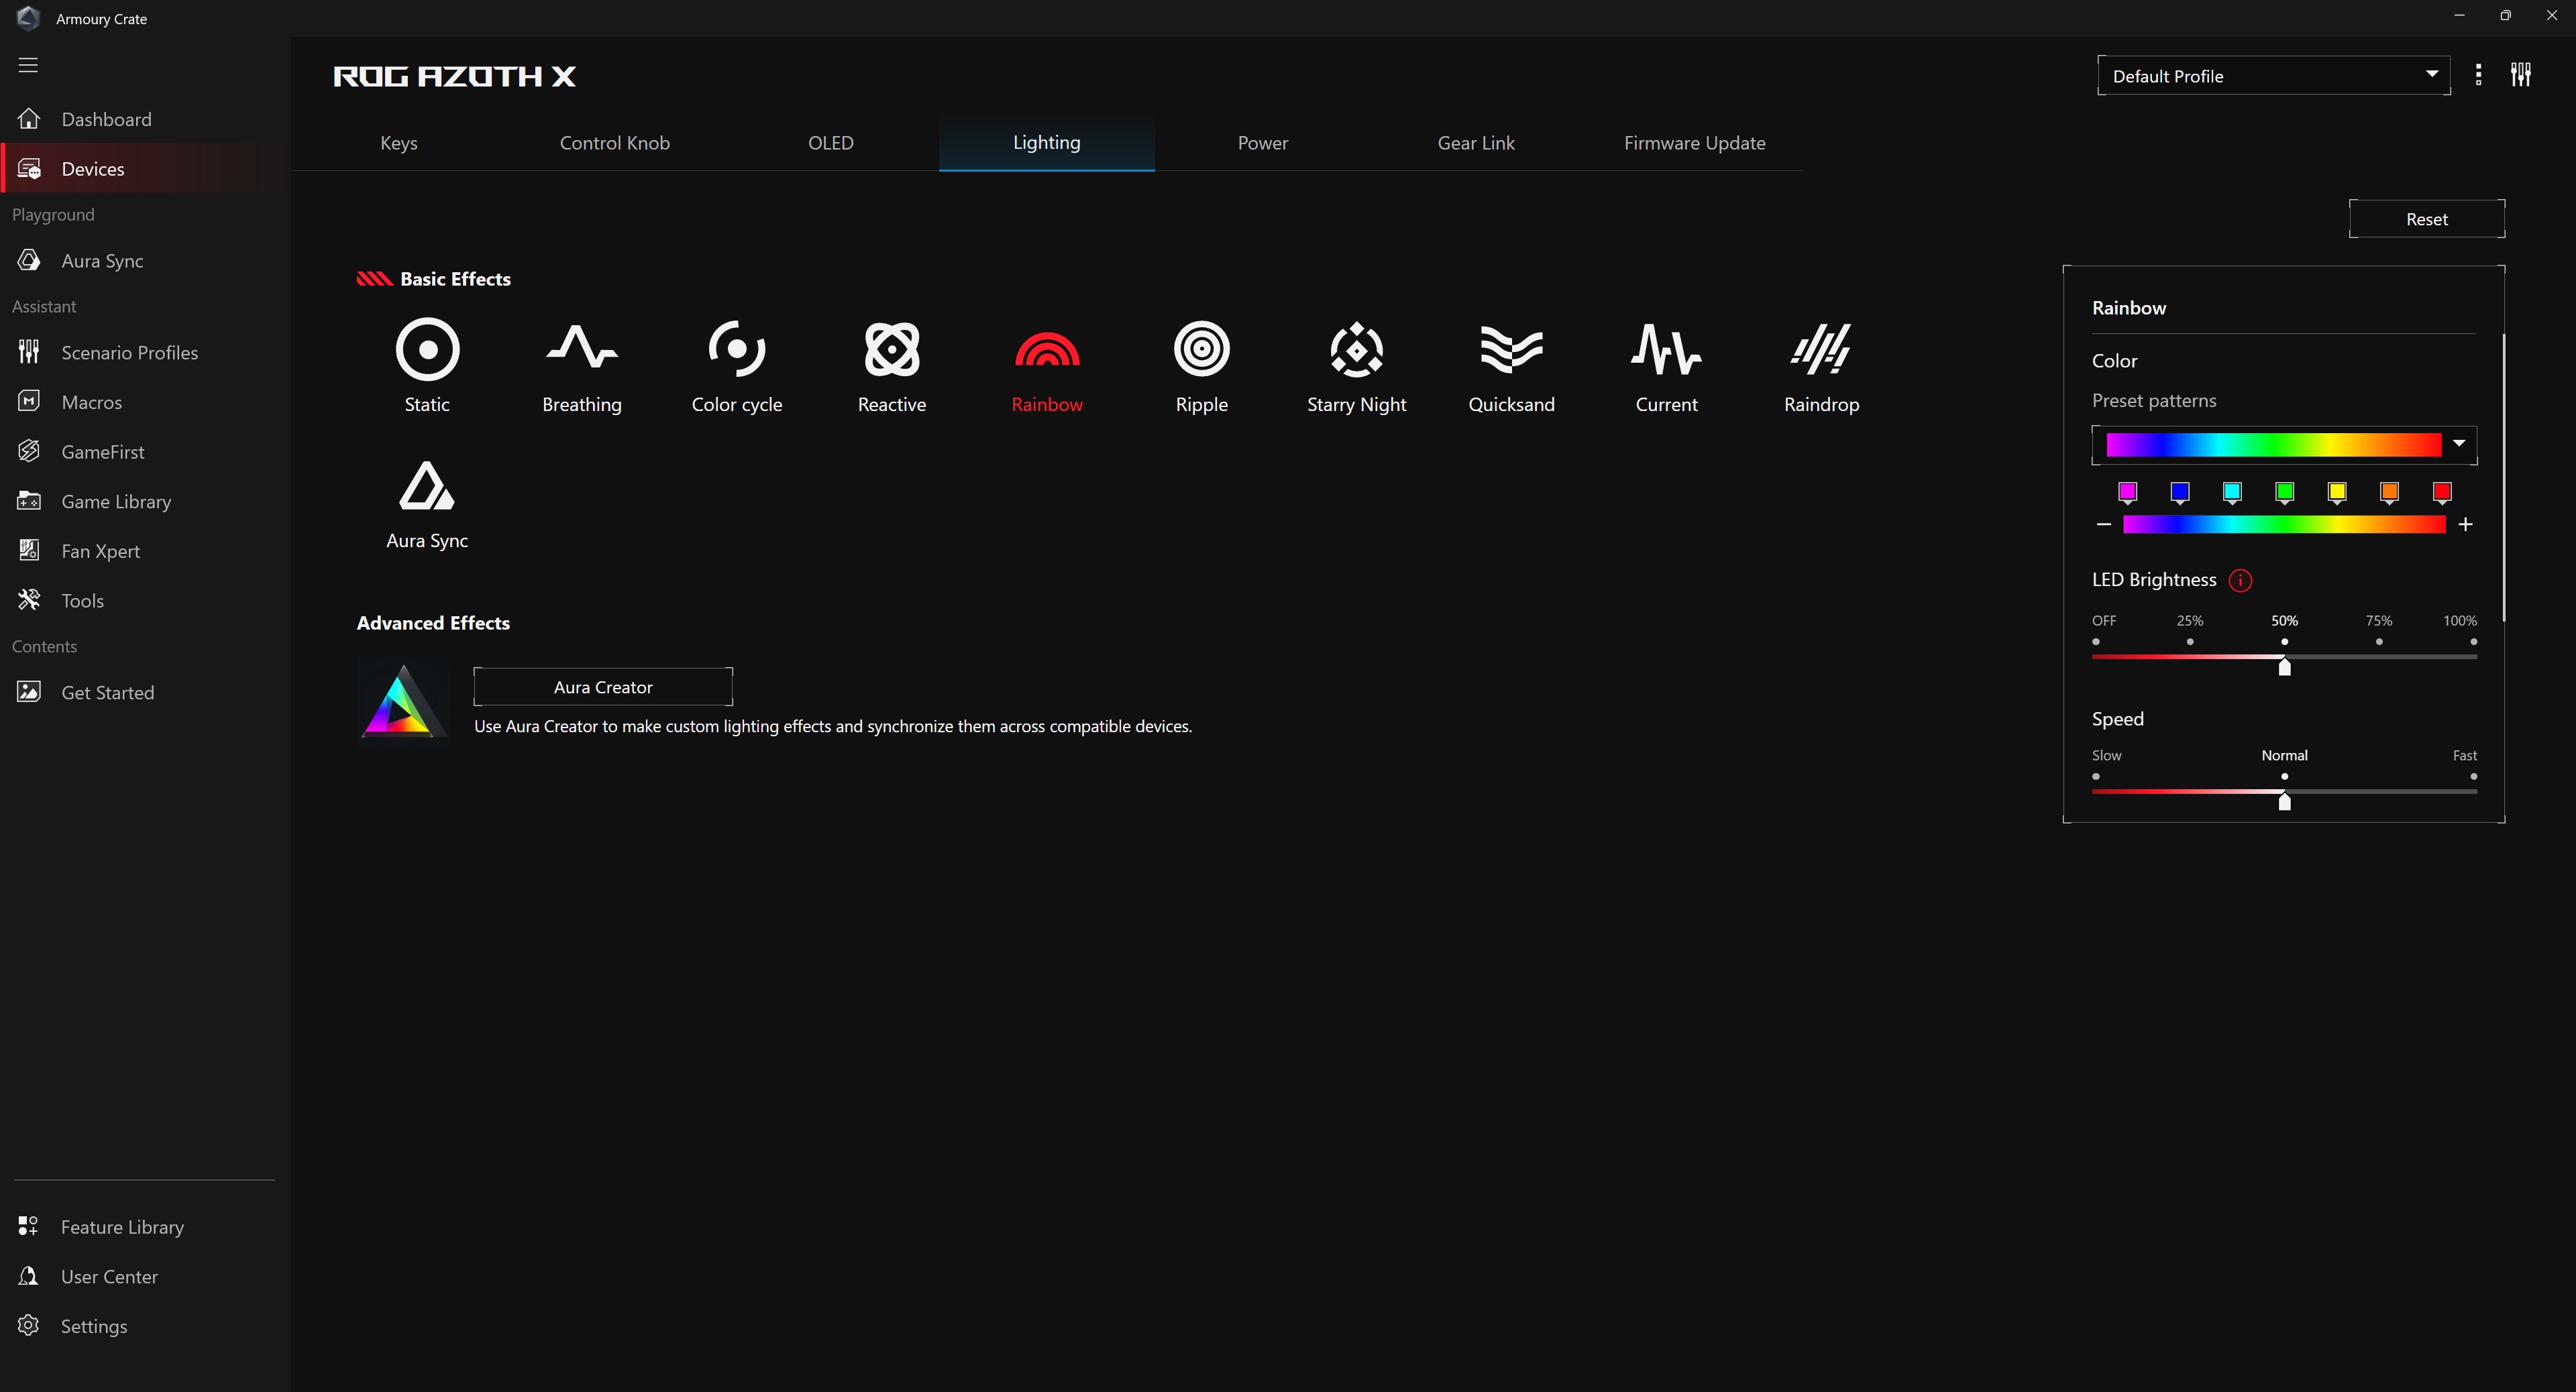The width and height of the screenshot is (2576, 1392).
Task: Toggle the hamburger sidebar menu
Action: pos(28,65)
